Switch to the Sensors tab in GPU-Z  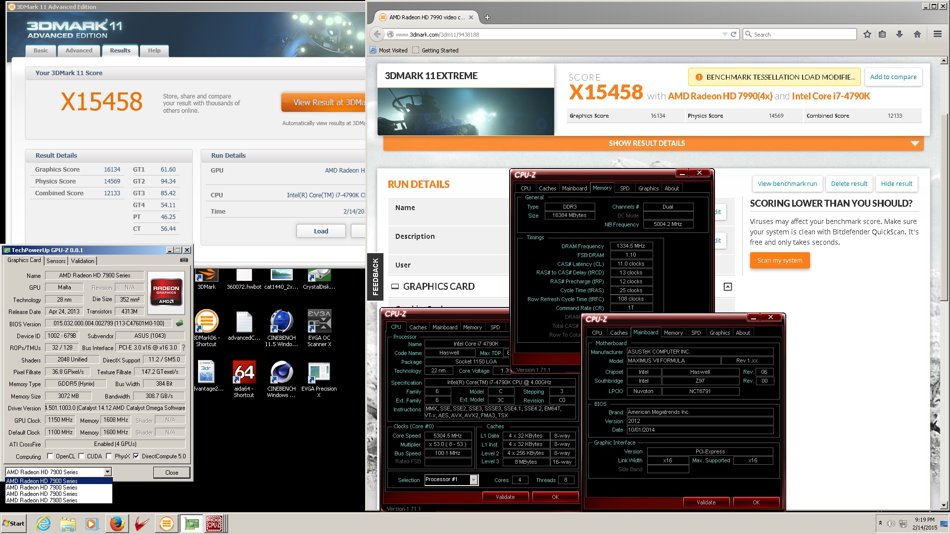pos(56,261)
